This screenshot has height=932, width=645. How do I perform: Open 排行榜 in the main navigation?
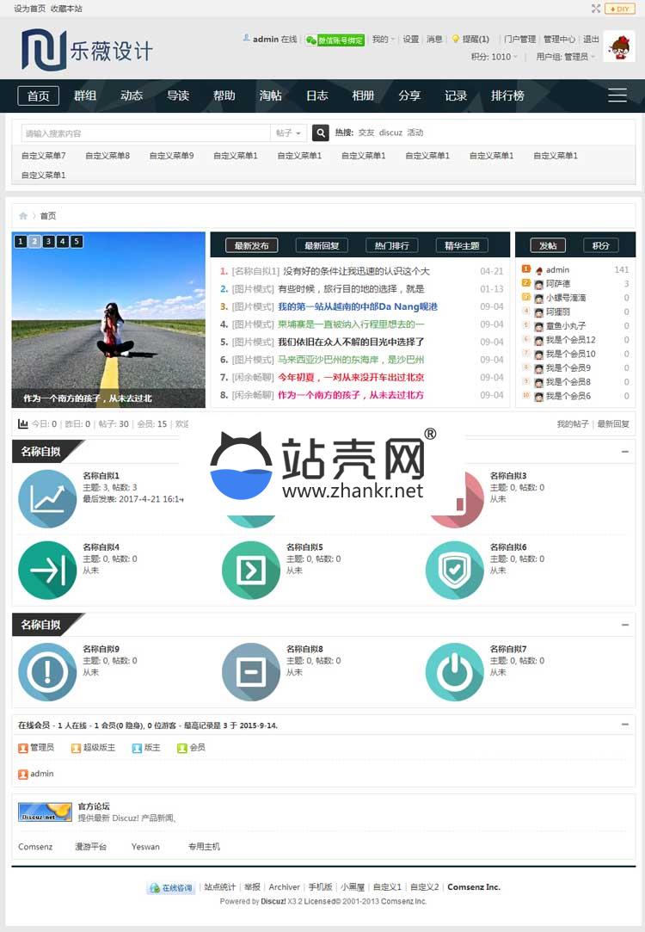[507, 96]
